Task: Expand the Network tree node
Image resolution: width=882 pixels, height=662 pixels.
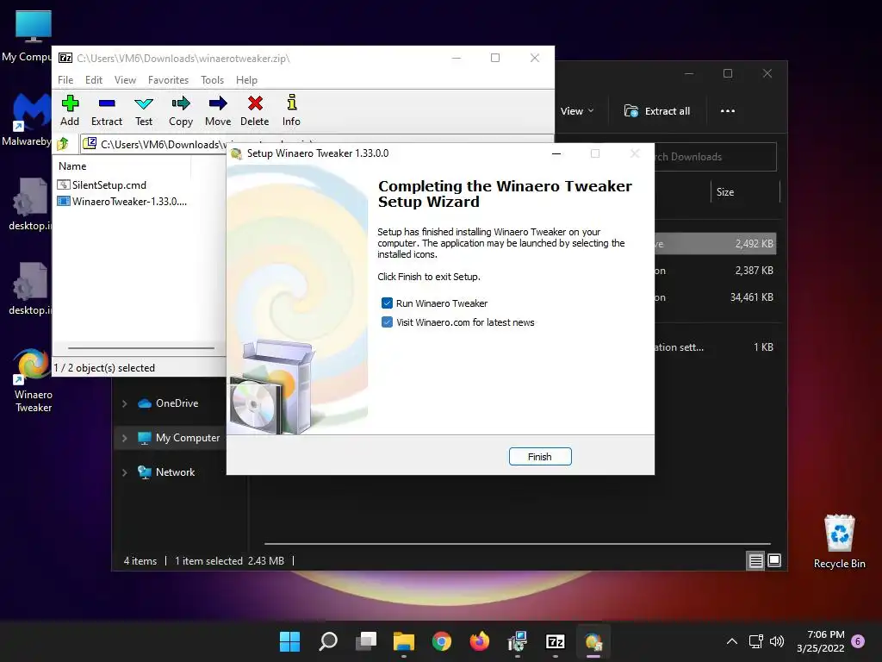Action: click(124, 472)
